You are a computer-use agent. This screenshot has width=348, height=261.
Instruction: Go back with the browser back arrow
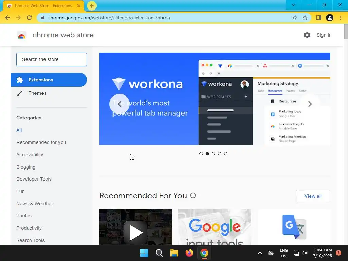coord(7,18)
